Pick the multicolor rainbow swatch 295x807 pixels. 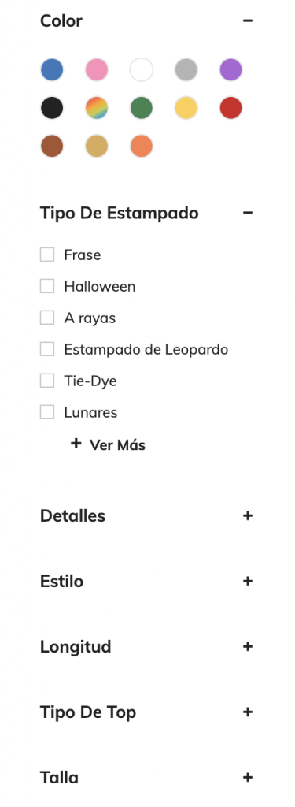97,108
